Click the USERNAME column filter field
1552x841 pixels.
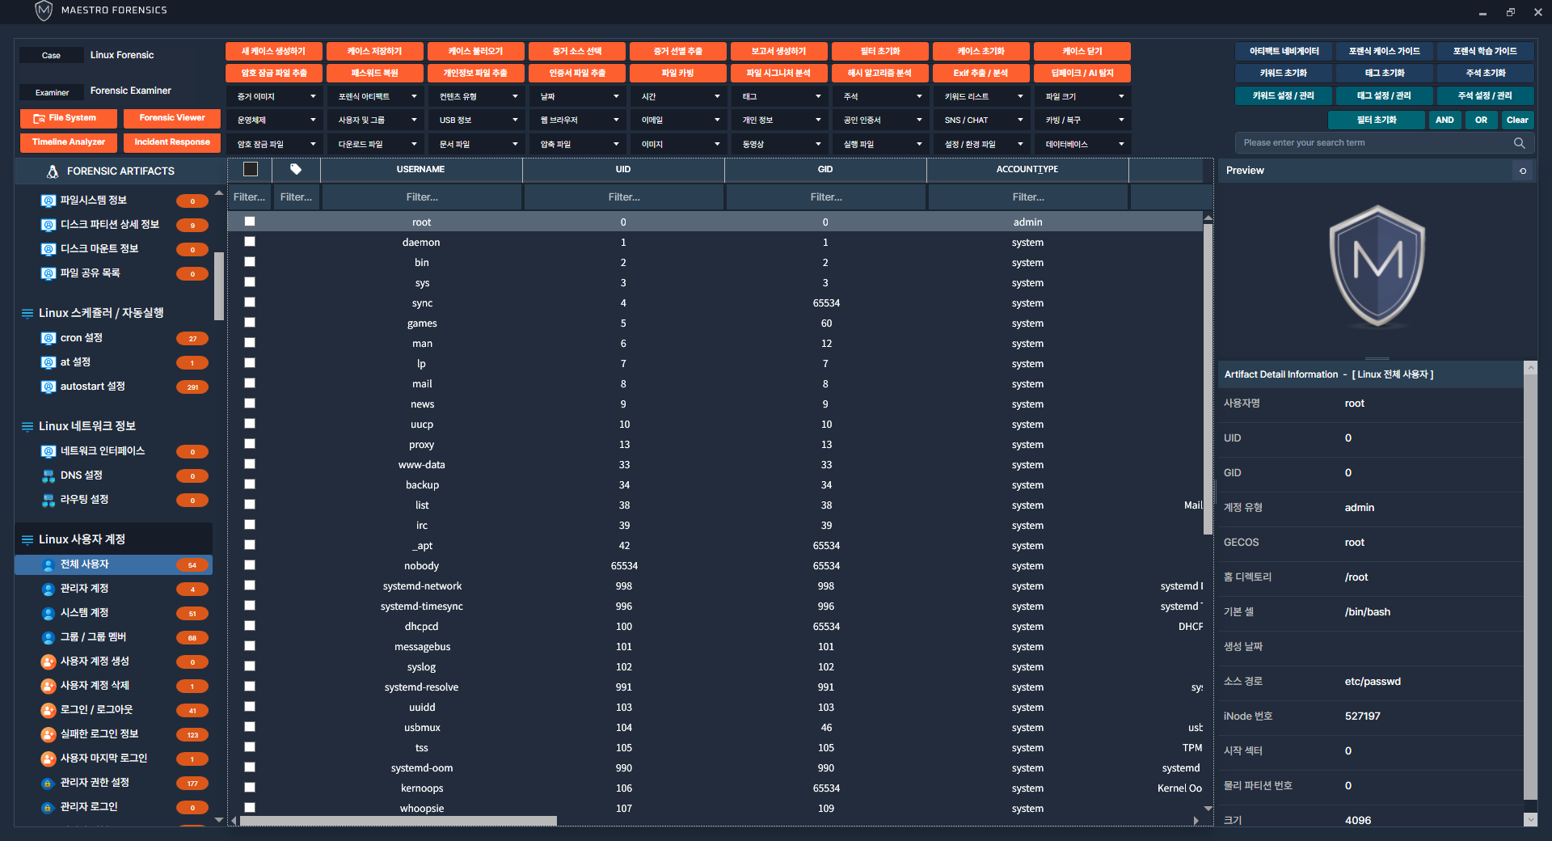[x=422, y=197]
